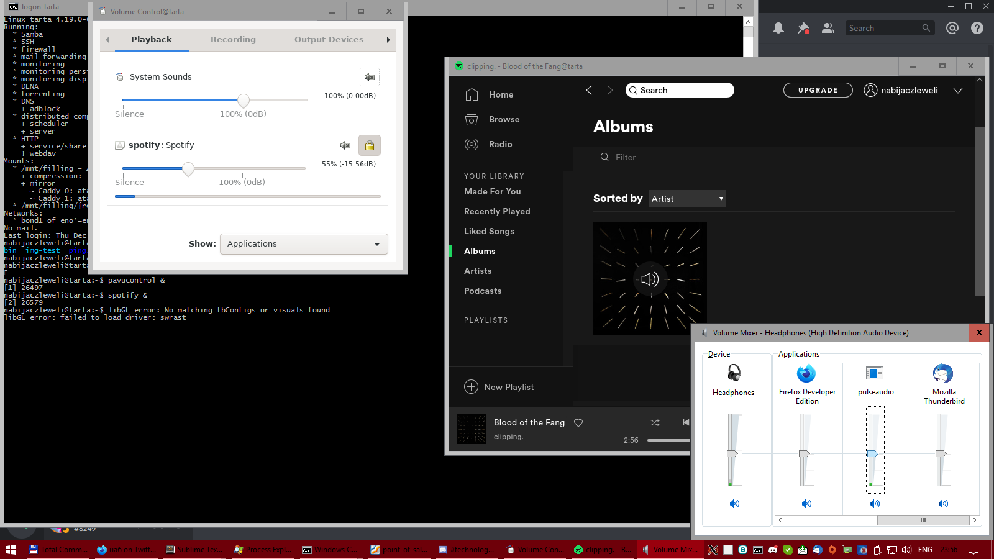This screenshot has width=994, height=559.
Task: Click the UPGRADE button
Action: coord(818,90)
